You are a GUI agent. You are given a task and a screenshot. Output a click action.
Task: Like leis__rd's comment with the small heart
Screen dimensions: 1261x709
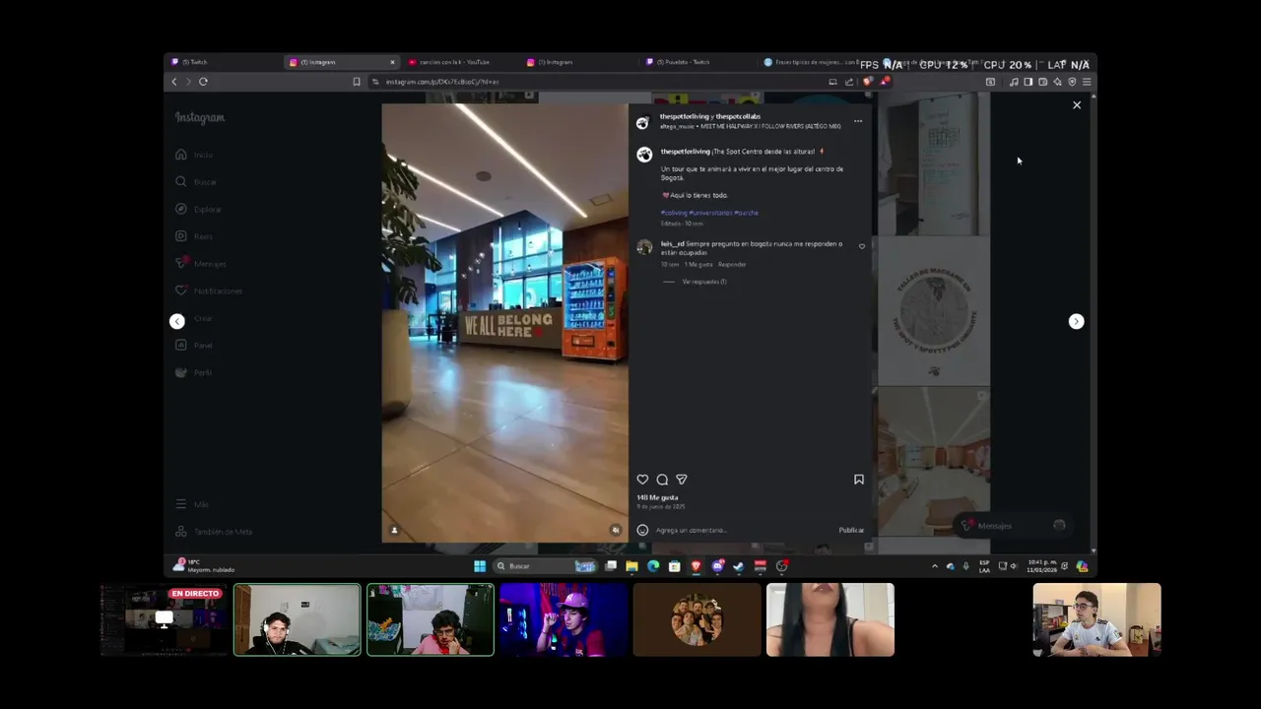tap(862, 246)
